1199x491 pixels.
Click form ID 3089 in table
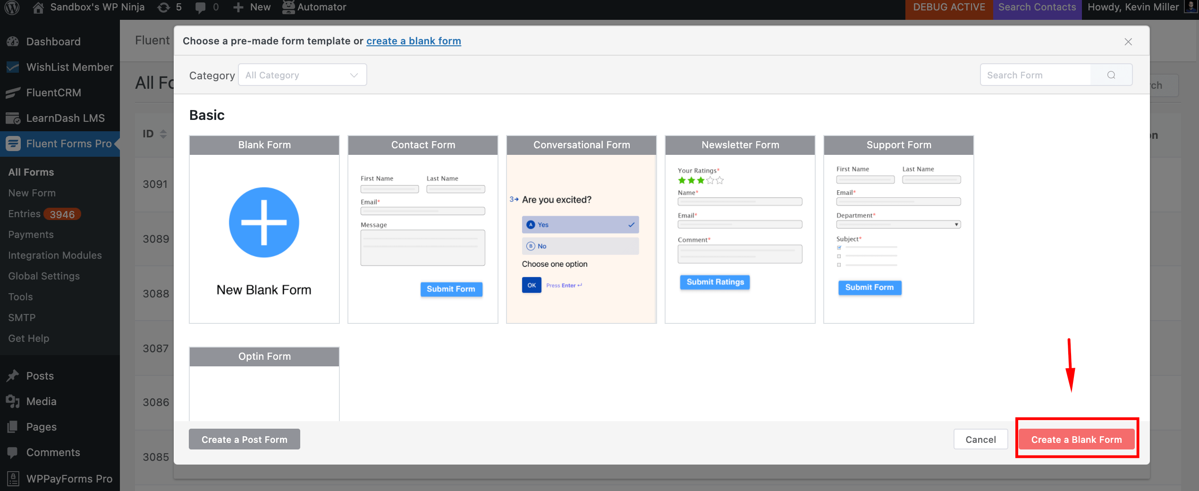pos(156,239)
